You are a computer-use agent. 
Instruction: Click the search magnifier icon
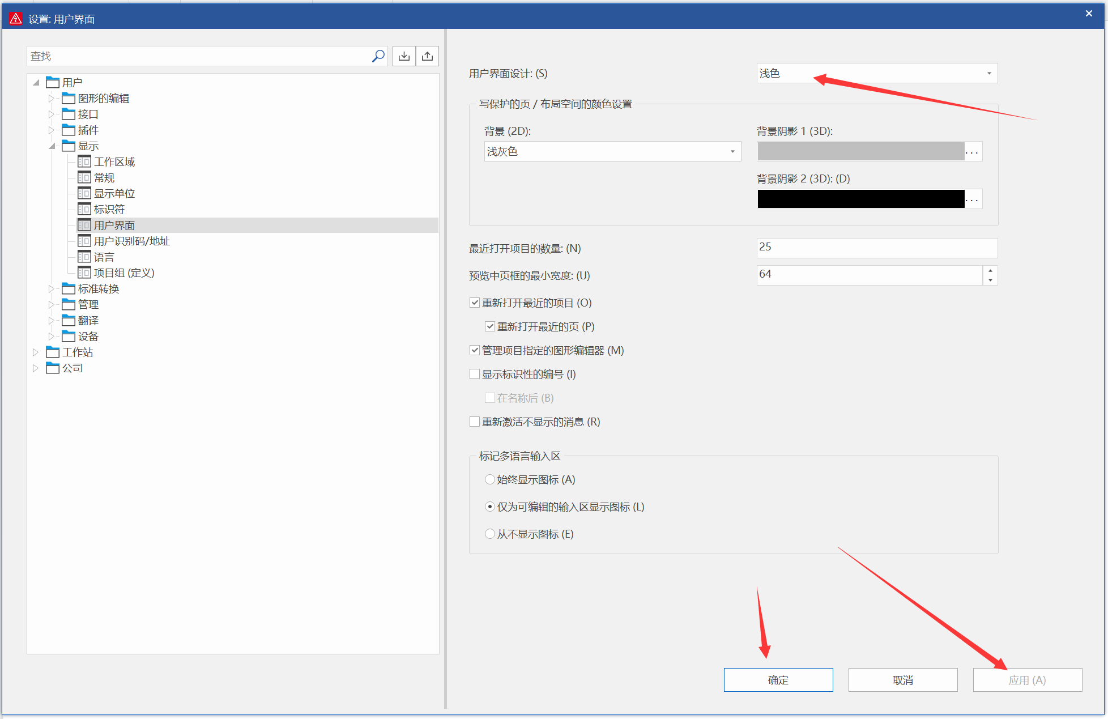[x=378, y=56]
